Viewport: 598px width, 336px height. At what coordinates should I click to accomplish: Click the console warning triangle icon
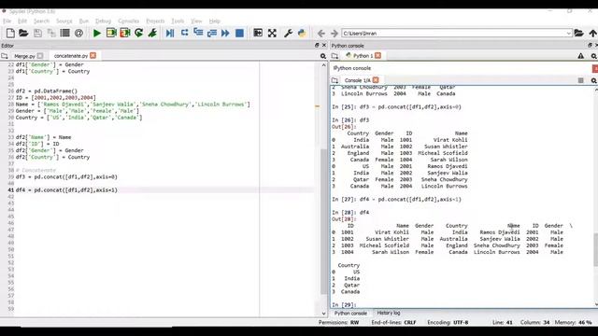(x=580, y=56)
